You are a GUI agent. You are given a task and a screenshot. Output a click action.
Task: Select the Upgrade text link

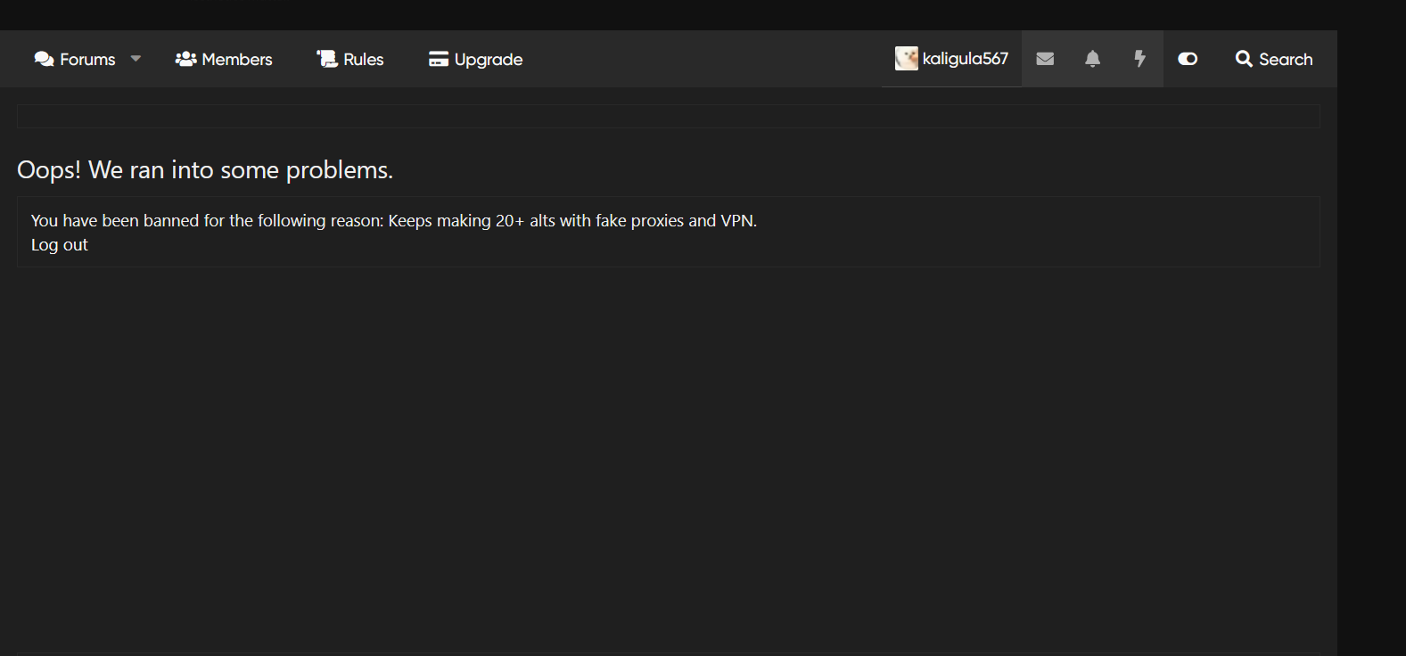coord(489,60)
